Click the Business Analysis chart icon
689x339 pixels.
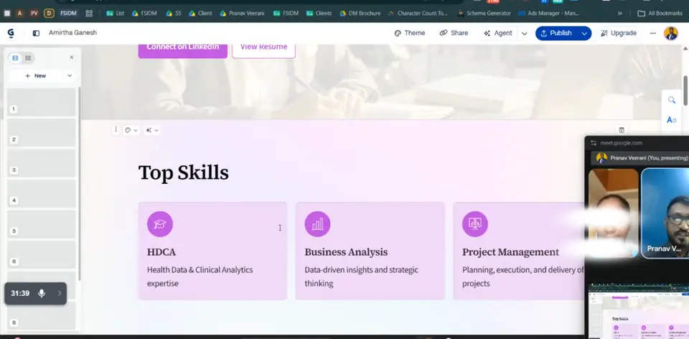317,224
